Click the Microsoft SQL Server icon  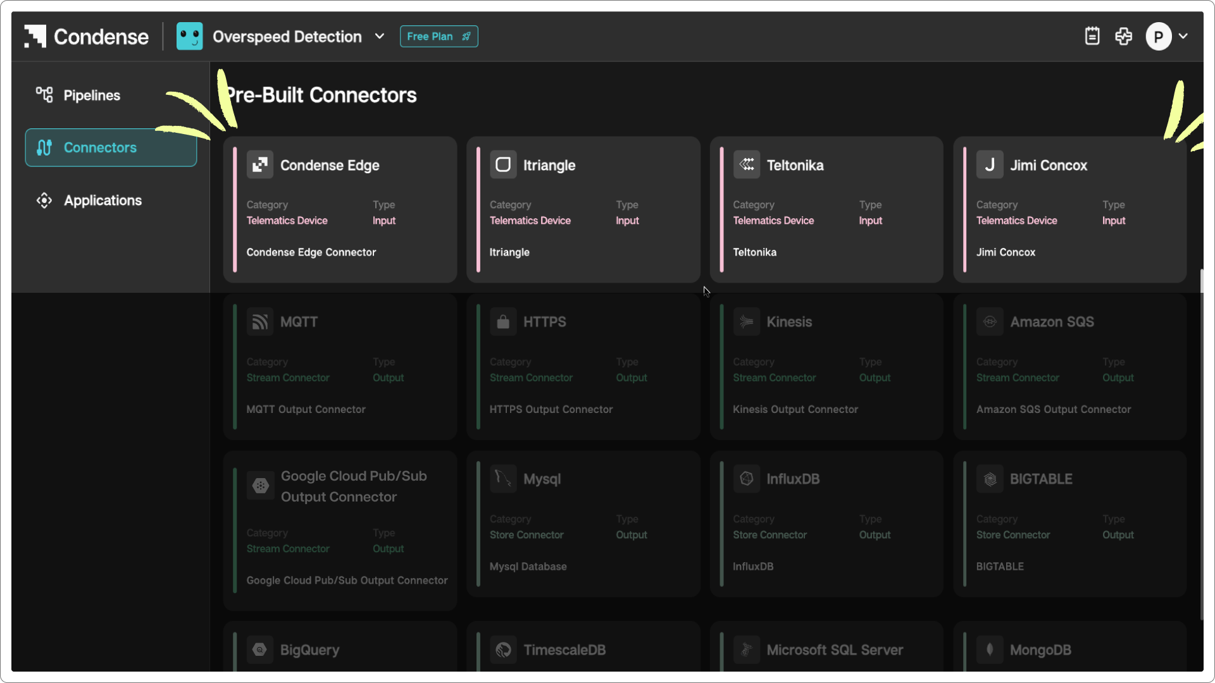[x=747, y=649]
